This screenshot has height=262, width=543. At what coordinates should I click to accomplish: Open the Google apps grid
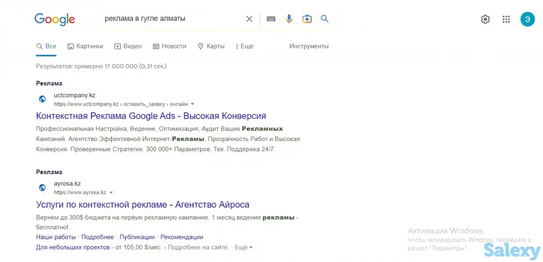(x=506, y=19)
